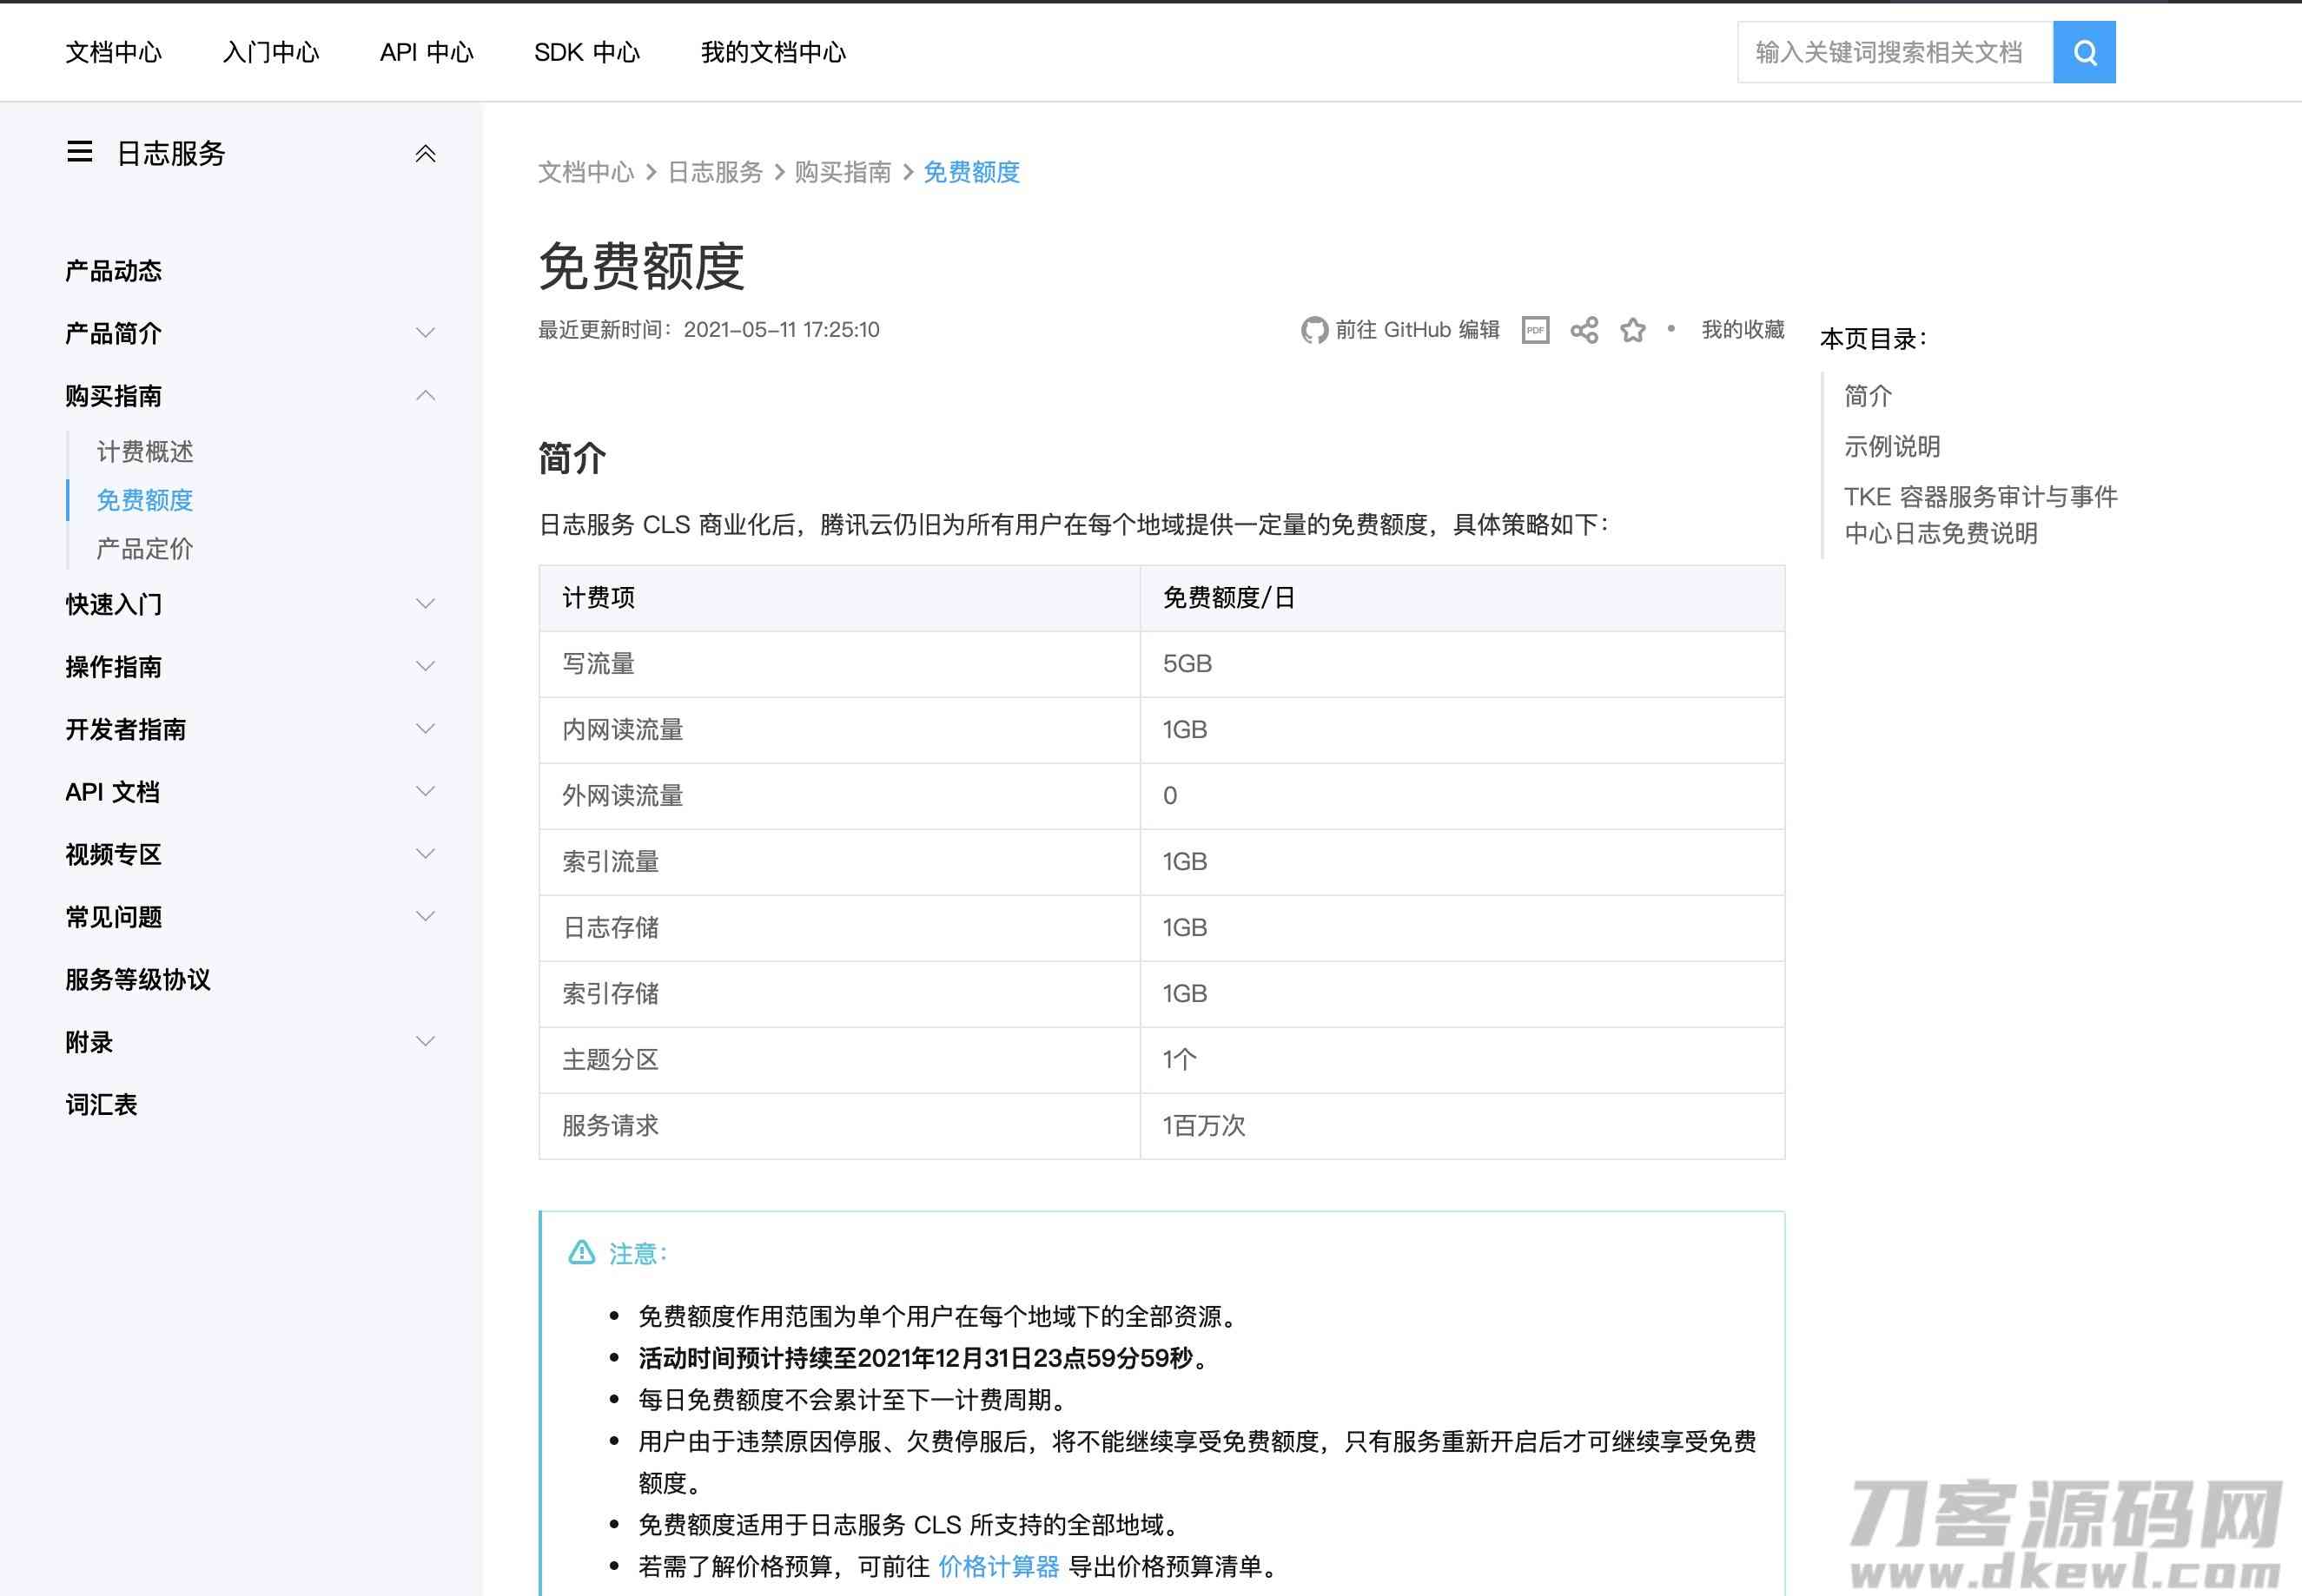Image resolution: width=2302 pixels, height=1596 pixels.
Task: Expand the 产品简介 section
Action: coord(425,333)
